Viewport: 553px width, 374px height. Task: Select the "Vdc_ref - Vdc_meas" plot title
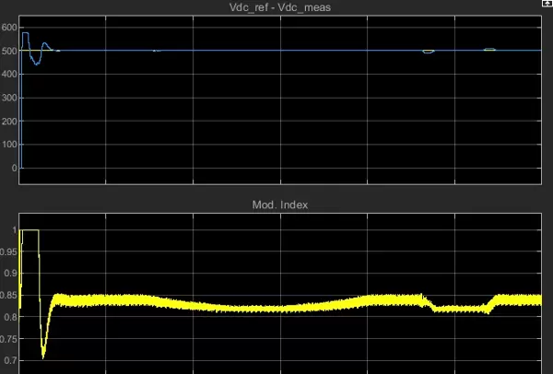point(276,9)
